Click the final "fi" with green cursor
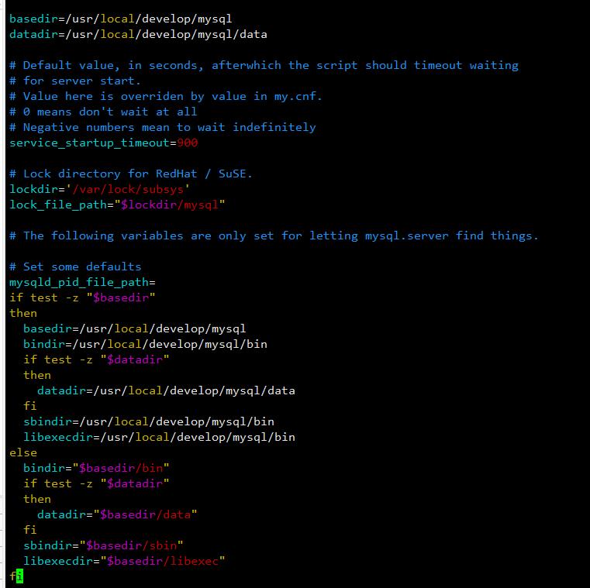This screenshot has height=588, width=590. [x=16, y=576]
